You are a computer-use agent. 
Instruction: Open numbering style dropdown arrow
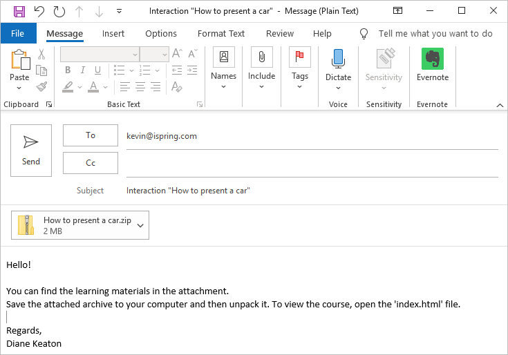(157, 70)
